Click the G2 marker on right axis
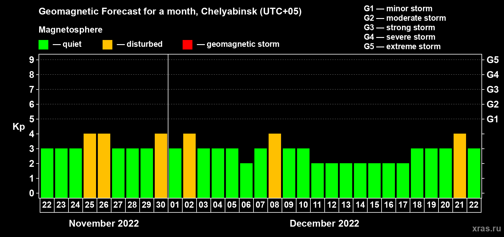Image resolution: width=504 pixels, height=237 pixels. click(493, 104)
